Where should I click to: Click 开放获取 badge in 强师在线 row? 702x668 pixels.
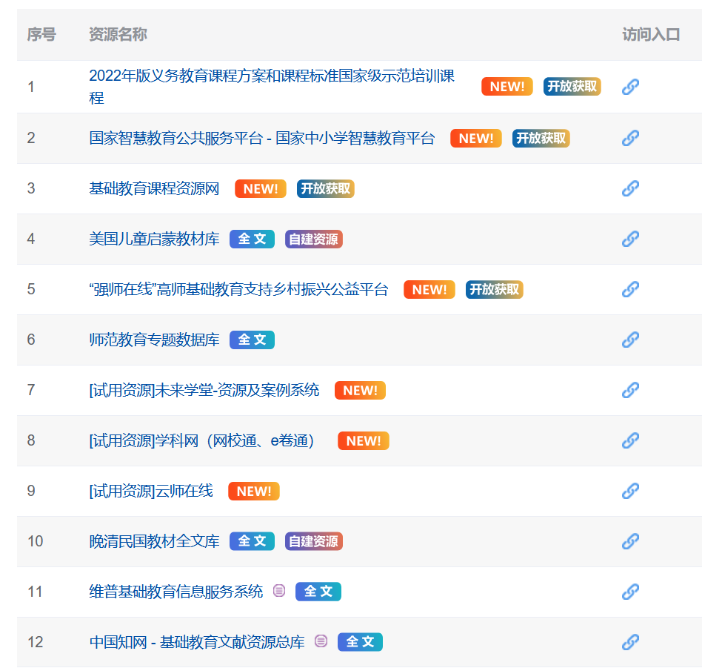click(x=494, y=290)
